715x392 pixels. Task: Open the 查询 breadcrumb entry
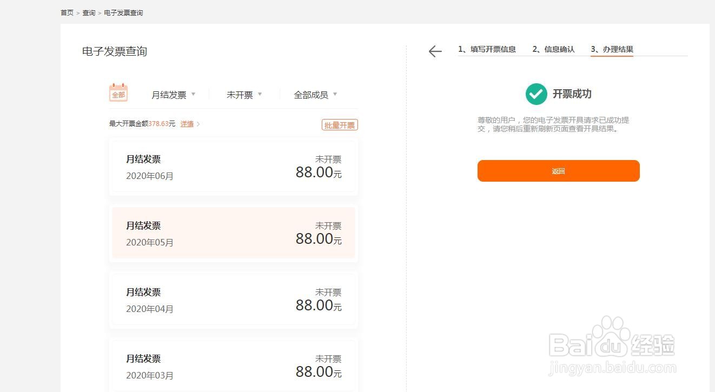coord(88,12)
